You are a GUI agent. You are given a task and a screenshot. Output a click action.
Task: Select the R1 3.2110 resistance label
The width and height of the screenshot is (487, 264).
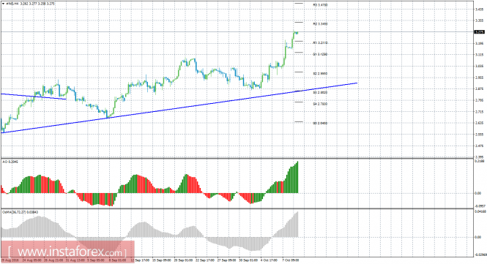320,43
